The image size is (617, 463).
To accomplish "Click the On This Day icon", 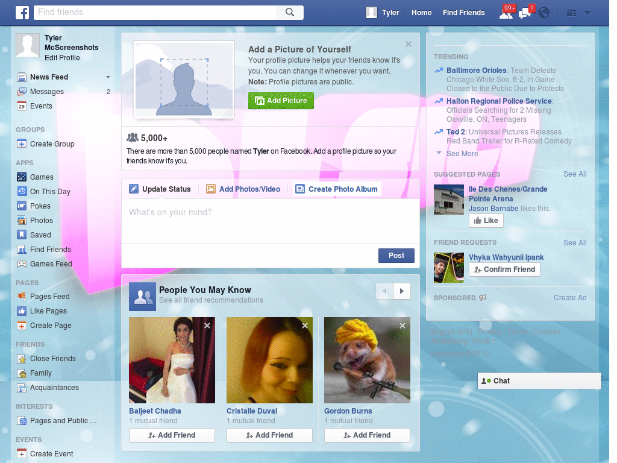I will (x=22, y=191).
